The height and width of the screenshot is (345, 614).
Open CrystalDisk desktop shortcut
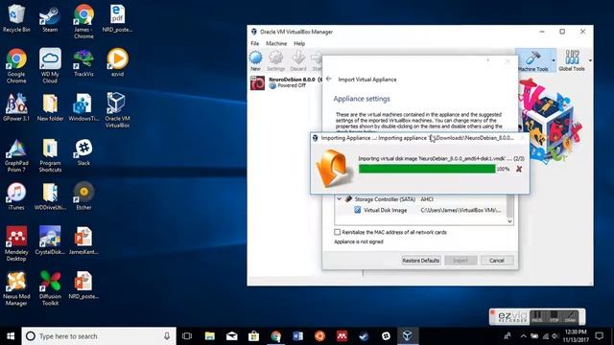50,241
